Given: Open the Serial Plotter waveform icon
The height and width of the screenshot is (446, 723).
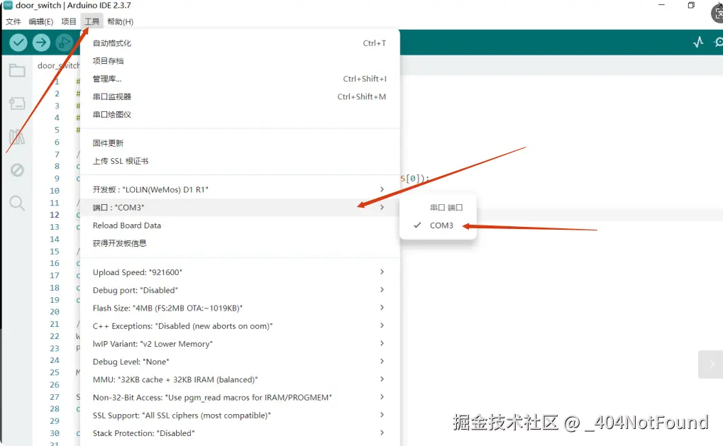Looking at the screenshot, I should (698, 43).
